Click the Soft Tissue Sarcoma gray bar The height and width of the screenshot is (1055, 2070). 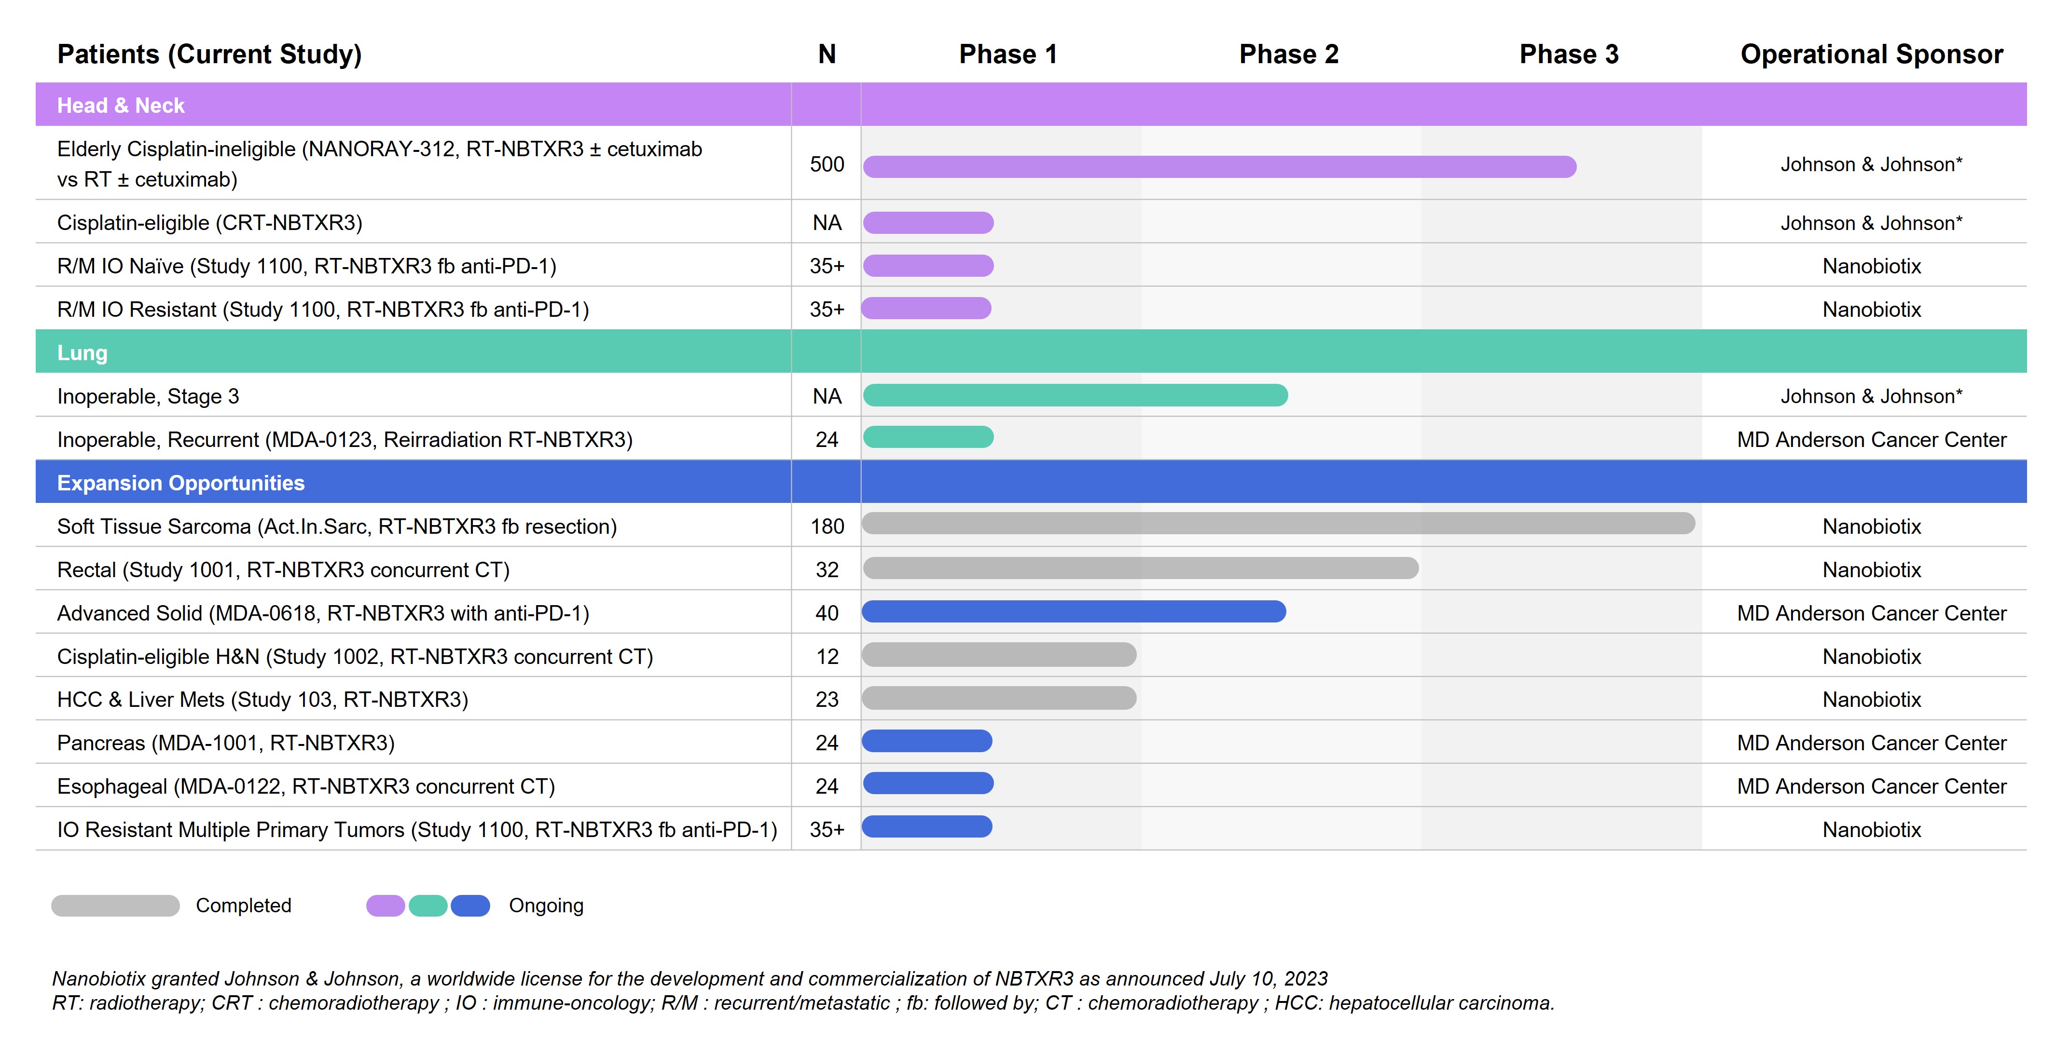click(1278, 524)
